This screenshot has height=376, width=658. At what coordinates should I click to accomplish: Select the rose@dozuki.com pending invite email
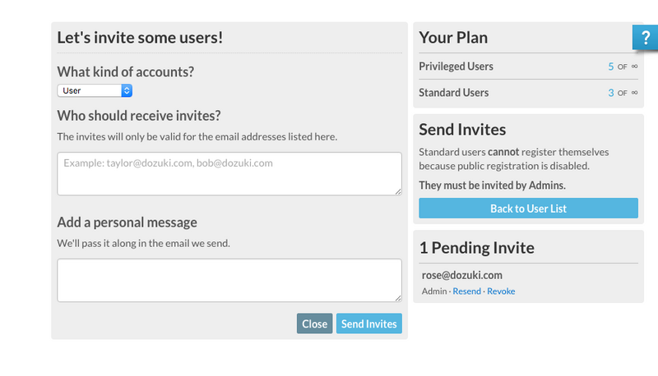tap(461, 275)
